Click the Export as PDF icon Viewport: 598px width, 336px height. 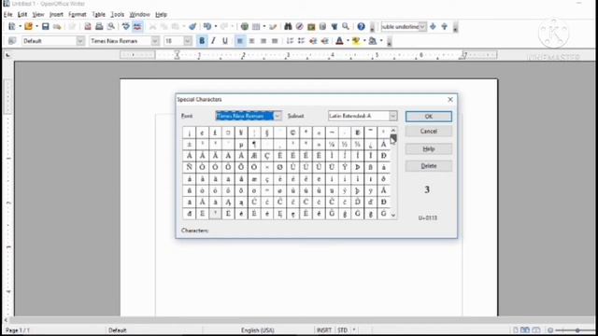(x=88, y=26)
